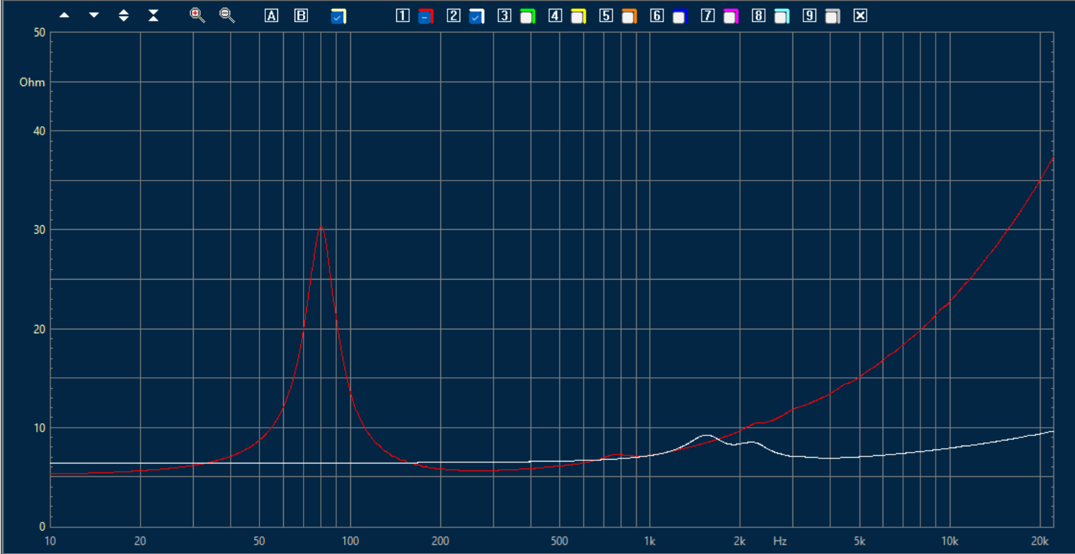Click the overlay slot number 1 button

point(403,15)
